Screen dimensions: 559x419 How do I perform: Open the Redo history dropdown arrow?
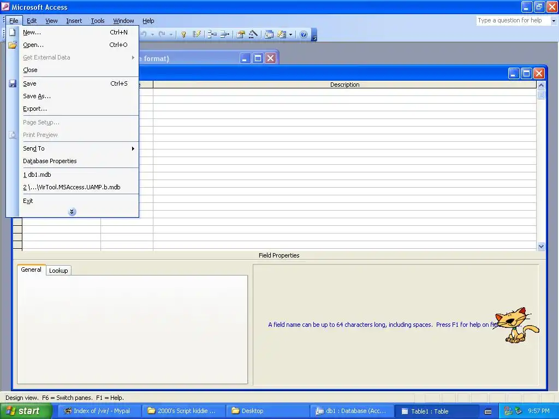point(171,34)
